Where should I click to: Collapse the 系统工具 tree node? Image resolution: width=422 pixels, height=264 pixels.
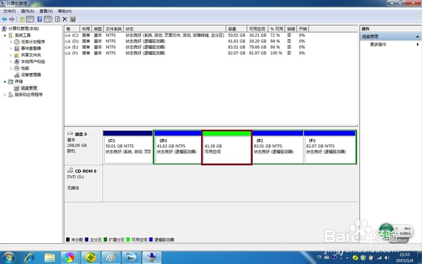coord(5,35)
